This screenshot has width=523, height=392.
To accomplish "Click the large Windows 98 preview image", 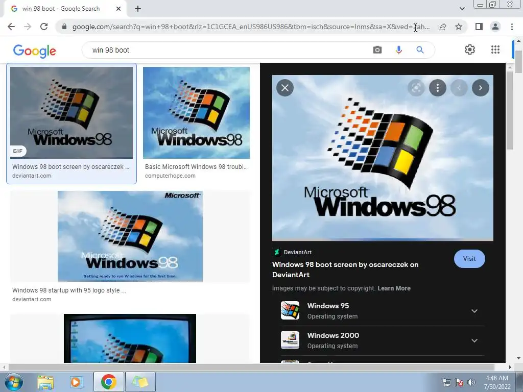I will coord(383,158).
